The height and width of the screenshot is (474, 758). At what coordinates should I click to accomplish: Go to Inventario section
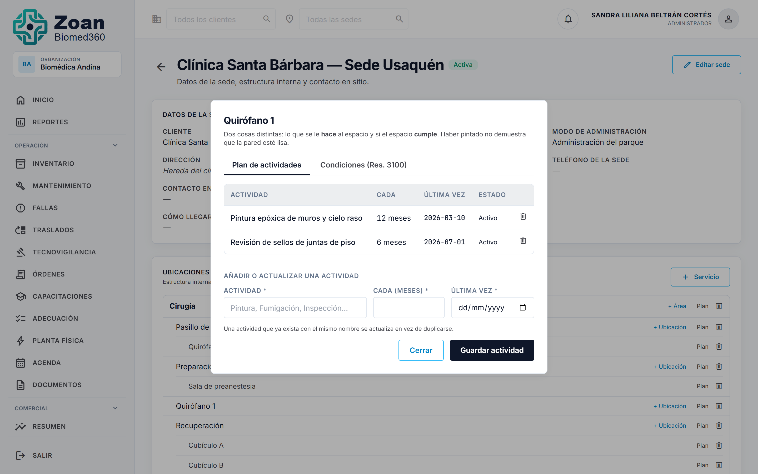click(67, 164)
